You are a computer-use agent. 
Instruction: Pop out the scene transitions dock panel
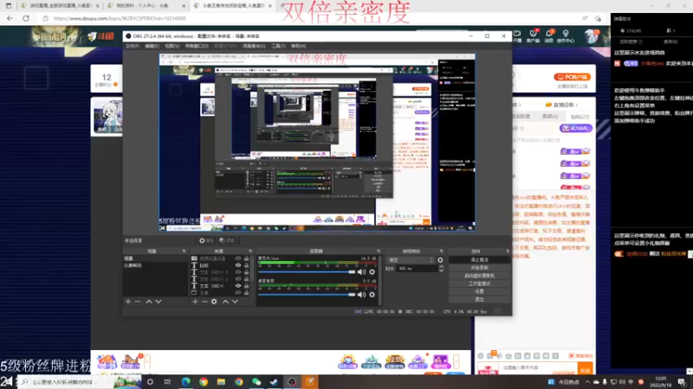tap(441, 251)
